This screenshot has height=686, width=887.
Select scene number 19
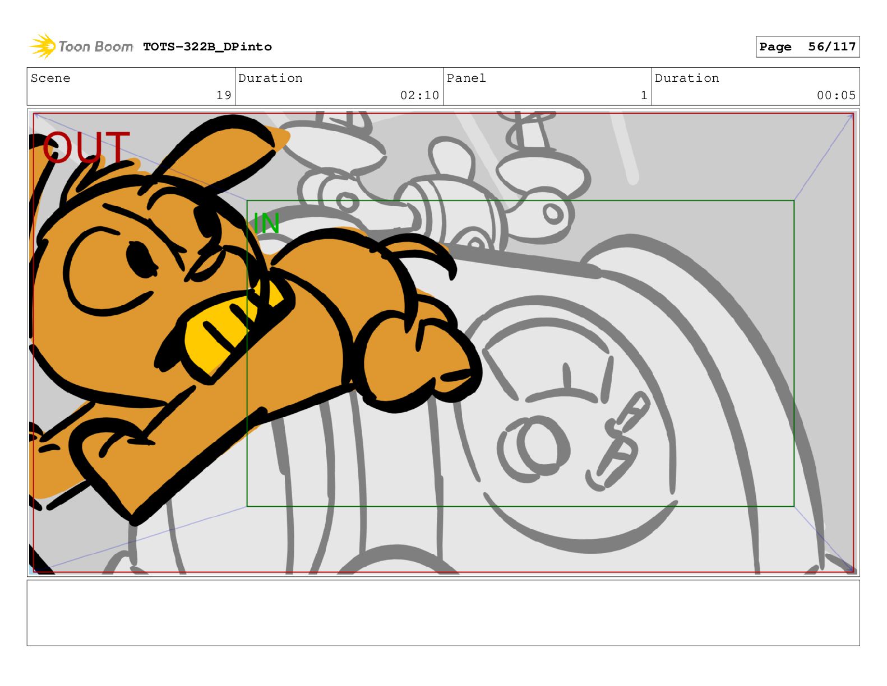pos(224,95)
